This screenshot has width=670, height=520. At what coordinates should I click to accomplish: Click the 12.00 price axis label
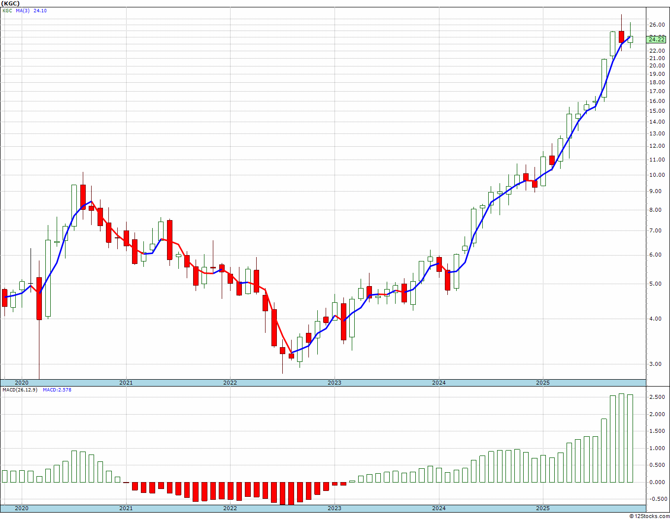[656, 146]
